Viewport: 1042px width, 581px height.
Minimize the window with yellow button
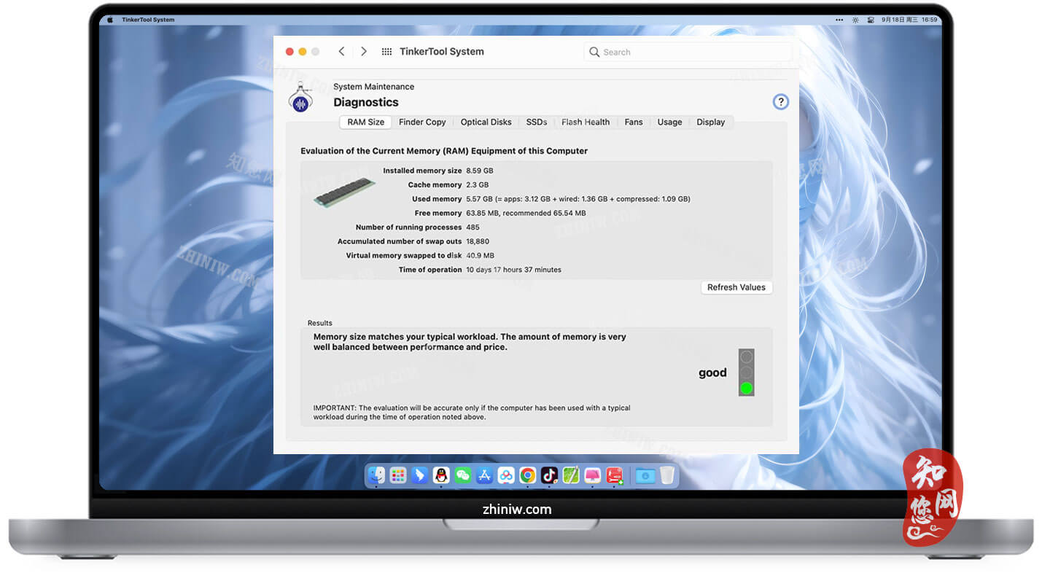pyautogui.click(x=303, y=52)
